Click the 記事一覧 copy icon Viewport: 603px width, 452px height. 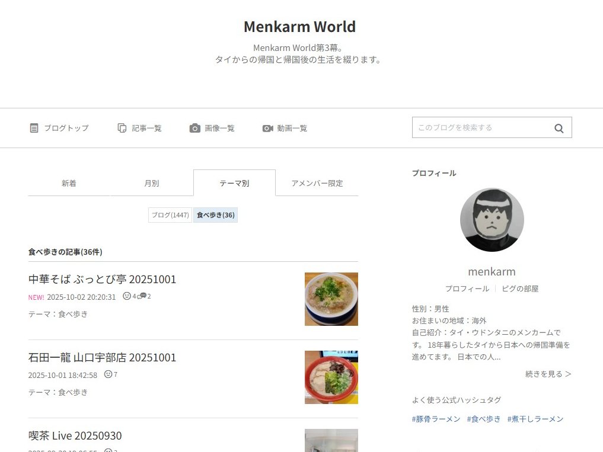pos(122,128)
